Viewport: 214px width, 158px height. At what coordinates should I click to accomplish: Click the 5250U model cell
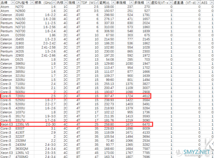(x=25, y=100)
